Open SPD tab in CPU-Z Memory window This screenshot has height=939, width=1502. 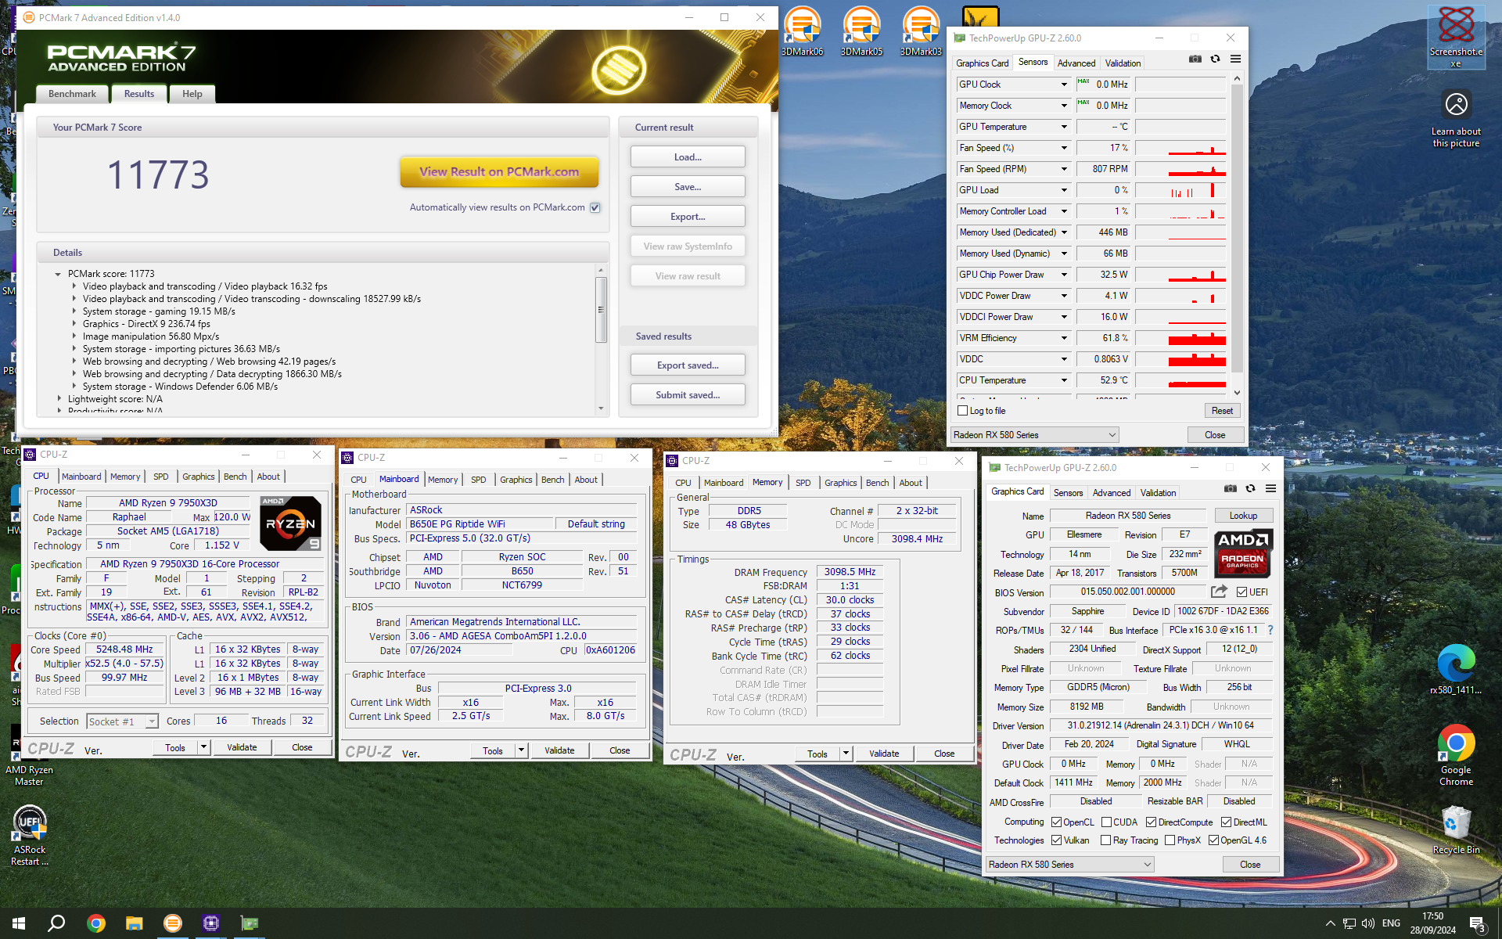803,483
